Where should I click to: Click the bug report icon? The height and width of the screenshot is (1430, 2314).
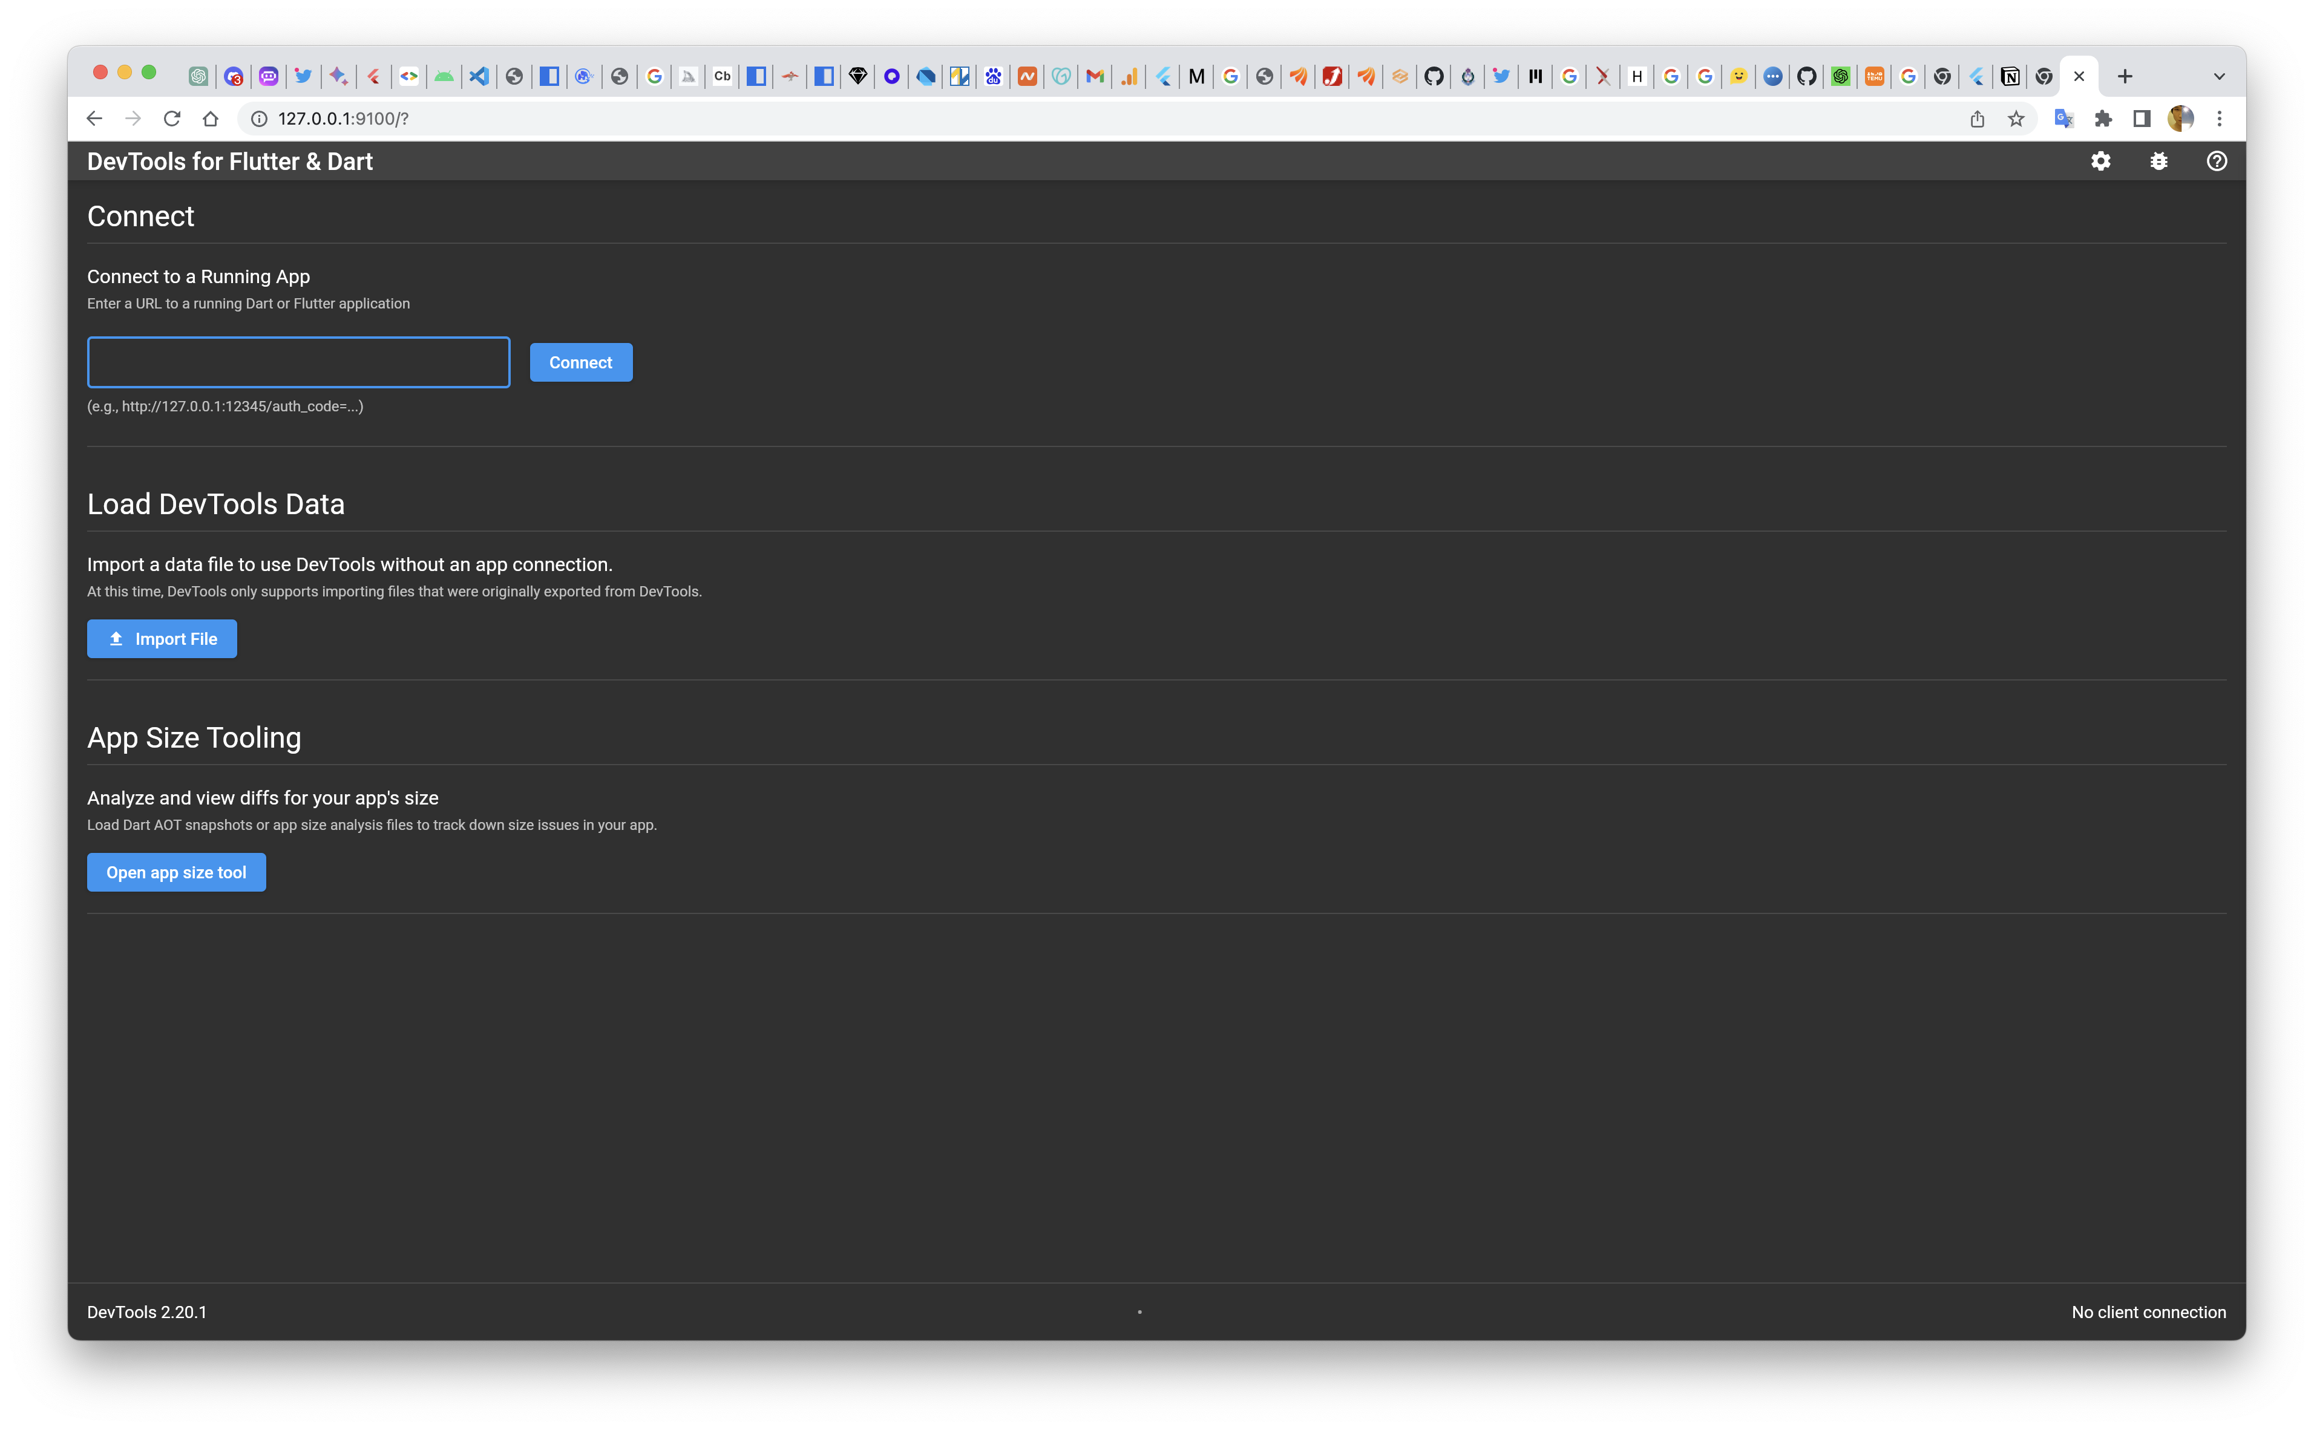(x=2159, y=161)
